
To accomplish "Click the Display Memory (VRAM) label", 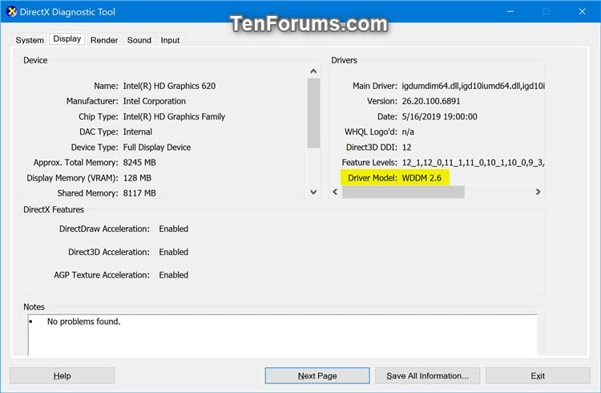I will coord(72,178).
